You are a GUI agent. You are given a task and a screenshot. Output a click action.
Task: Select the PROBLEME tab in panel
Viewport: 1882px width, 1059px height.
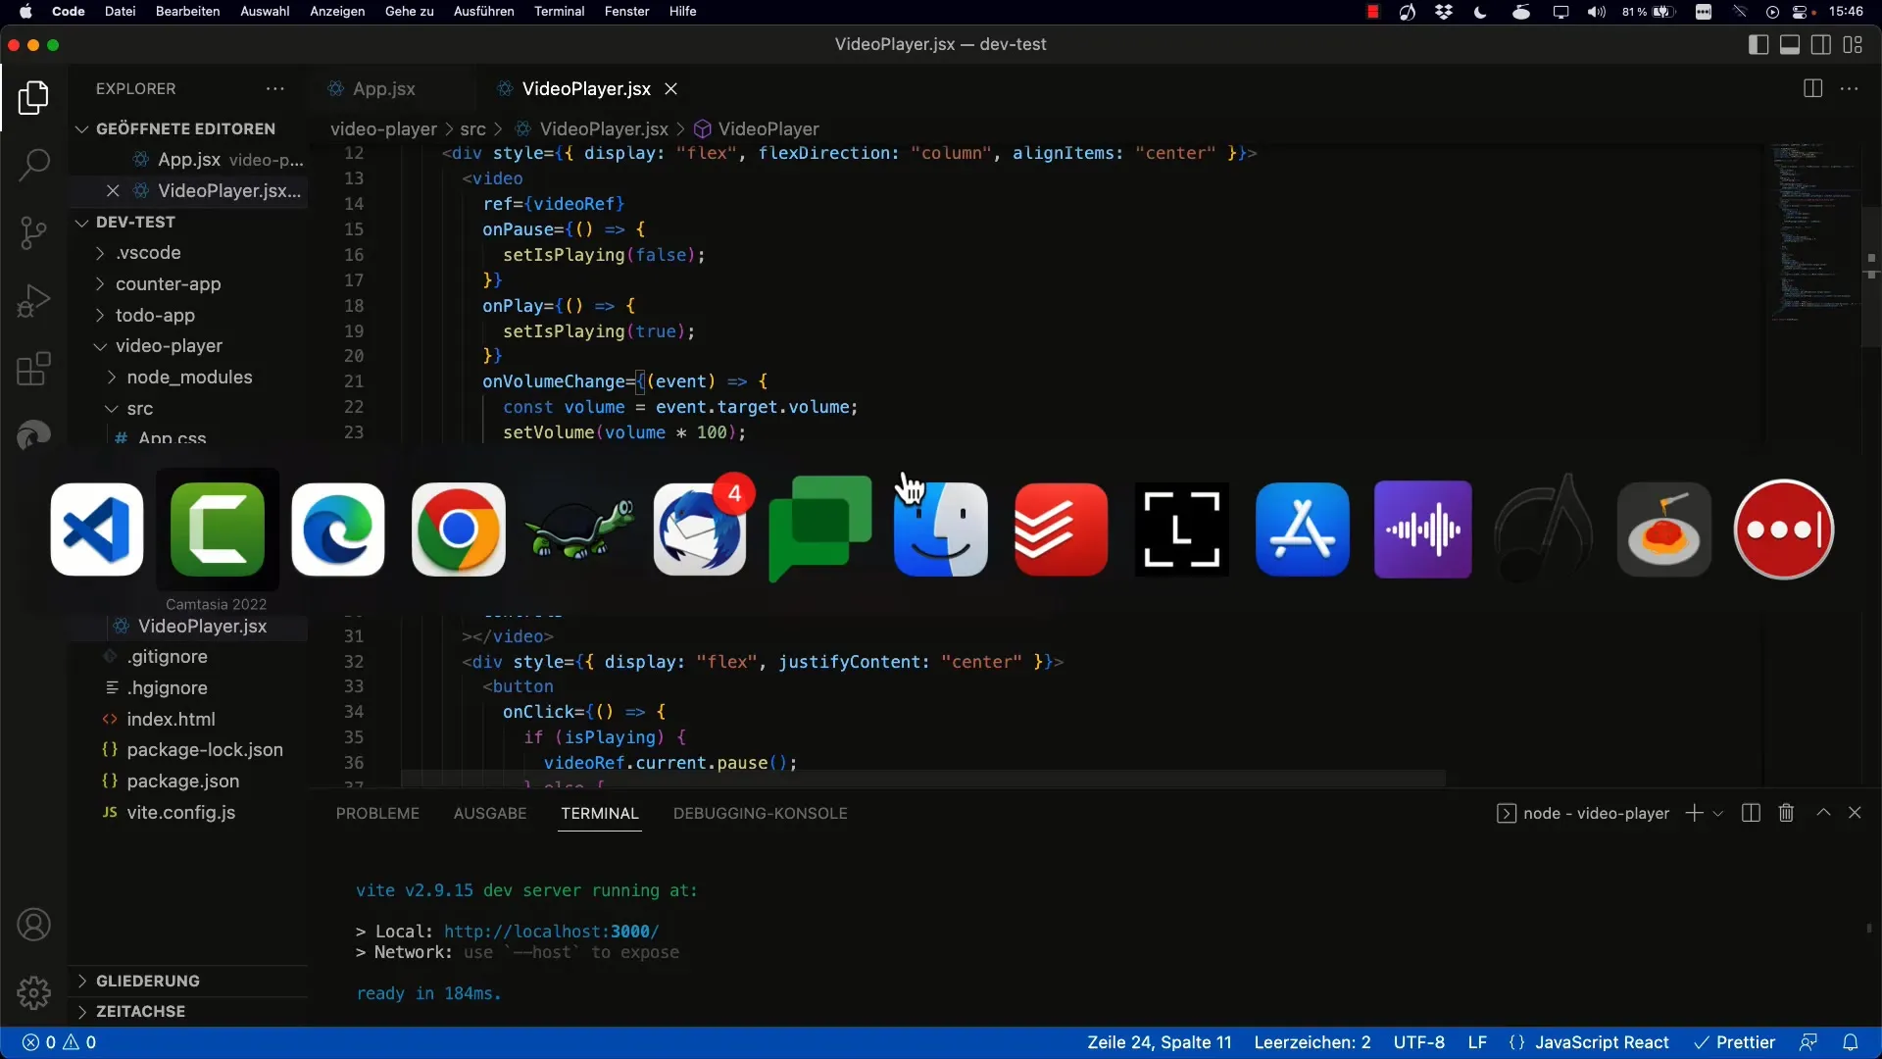click(x=376, y=812)
